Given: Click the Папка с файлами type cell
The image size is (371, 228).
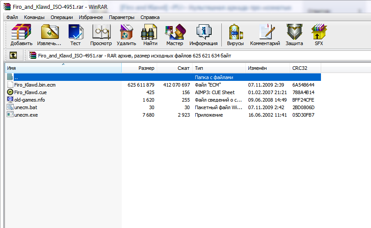Looking at the screenshot, I should click(x=214, y=77).
